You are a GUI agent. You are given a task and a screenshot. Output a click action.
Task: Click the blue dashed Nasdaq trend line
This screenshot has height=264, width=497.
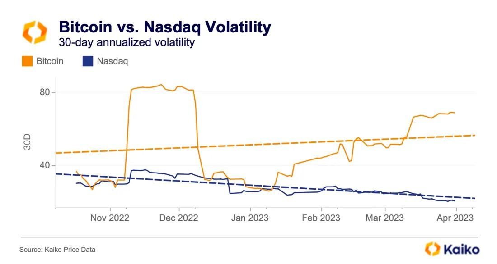pyautogui.click(x=266, y=186)
